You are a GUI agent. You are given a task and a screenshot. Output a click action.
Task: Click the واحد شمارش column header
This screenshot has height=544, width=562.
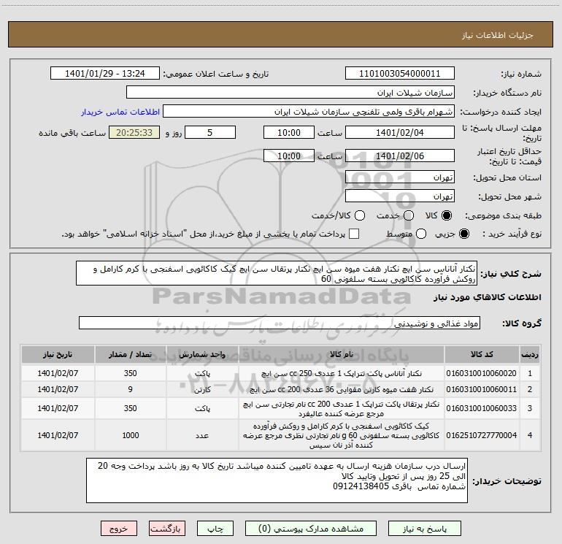click(x=202, y=354)
